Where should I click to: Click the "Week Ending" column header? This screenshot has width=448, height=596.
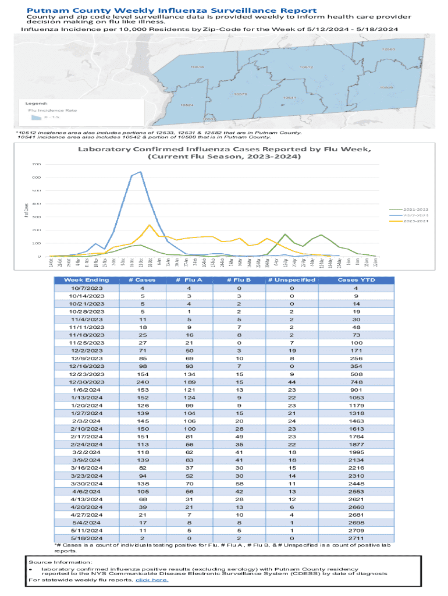(x=79, y=280)
